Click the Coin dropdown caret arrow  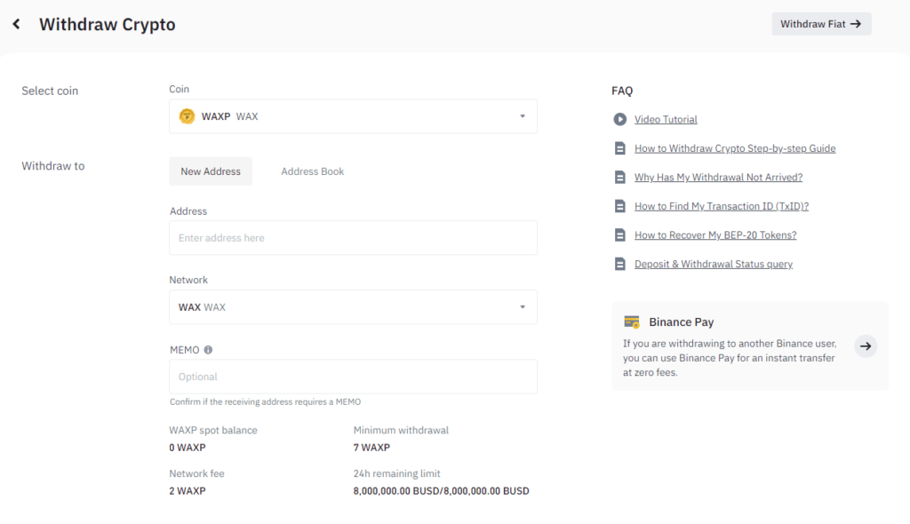523,116
